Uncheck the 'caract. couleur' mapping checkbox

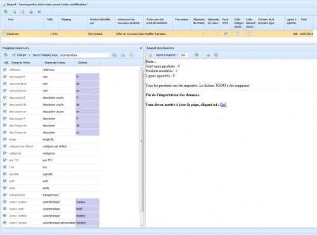[5, 202]
